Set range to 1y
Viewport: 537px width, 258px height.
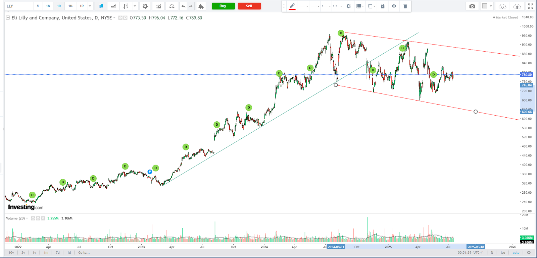34,253
